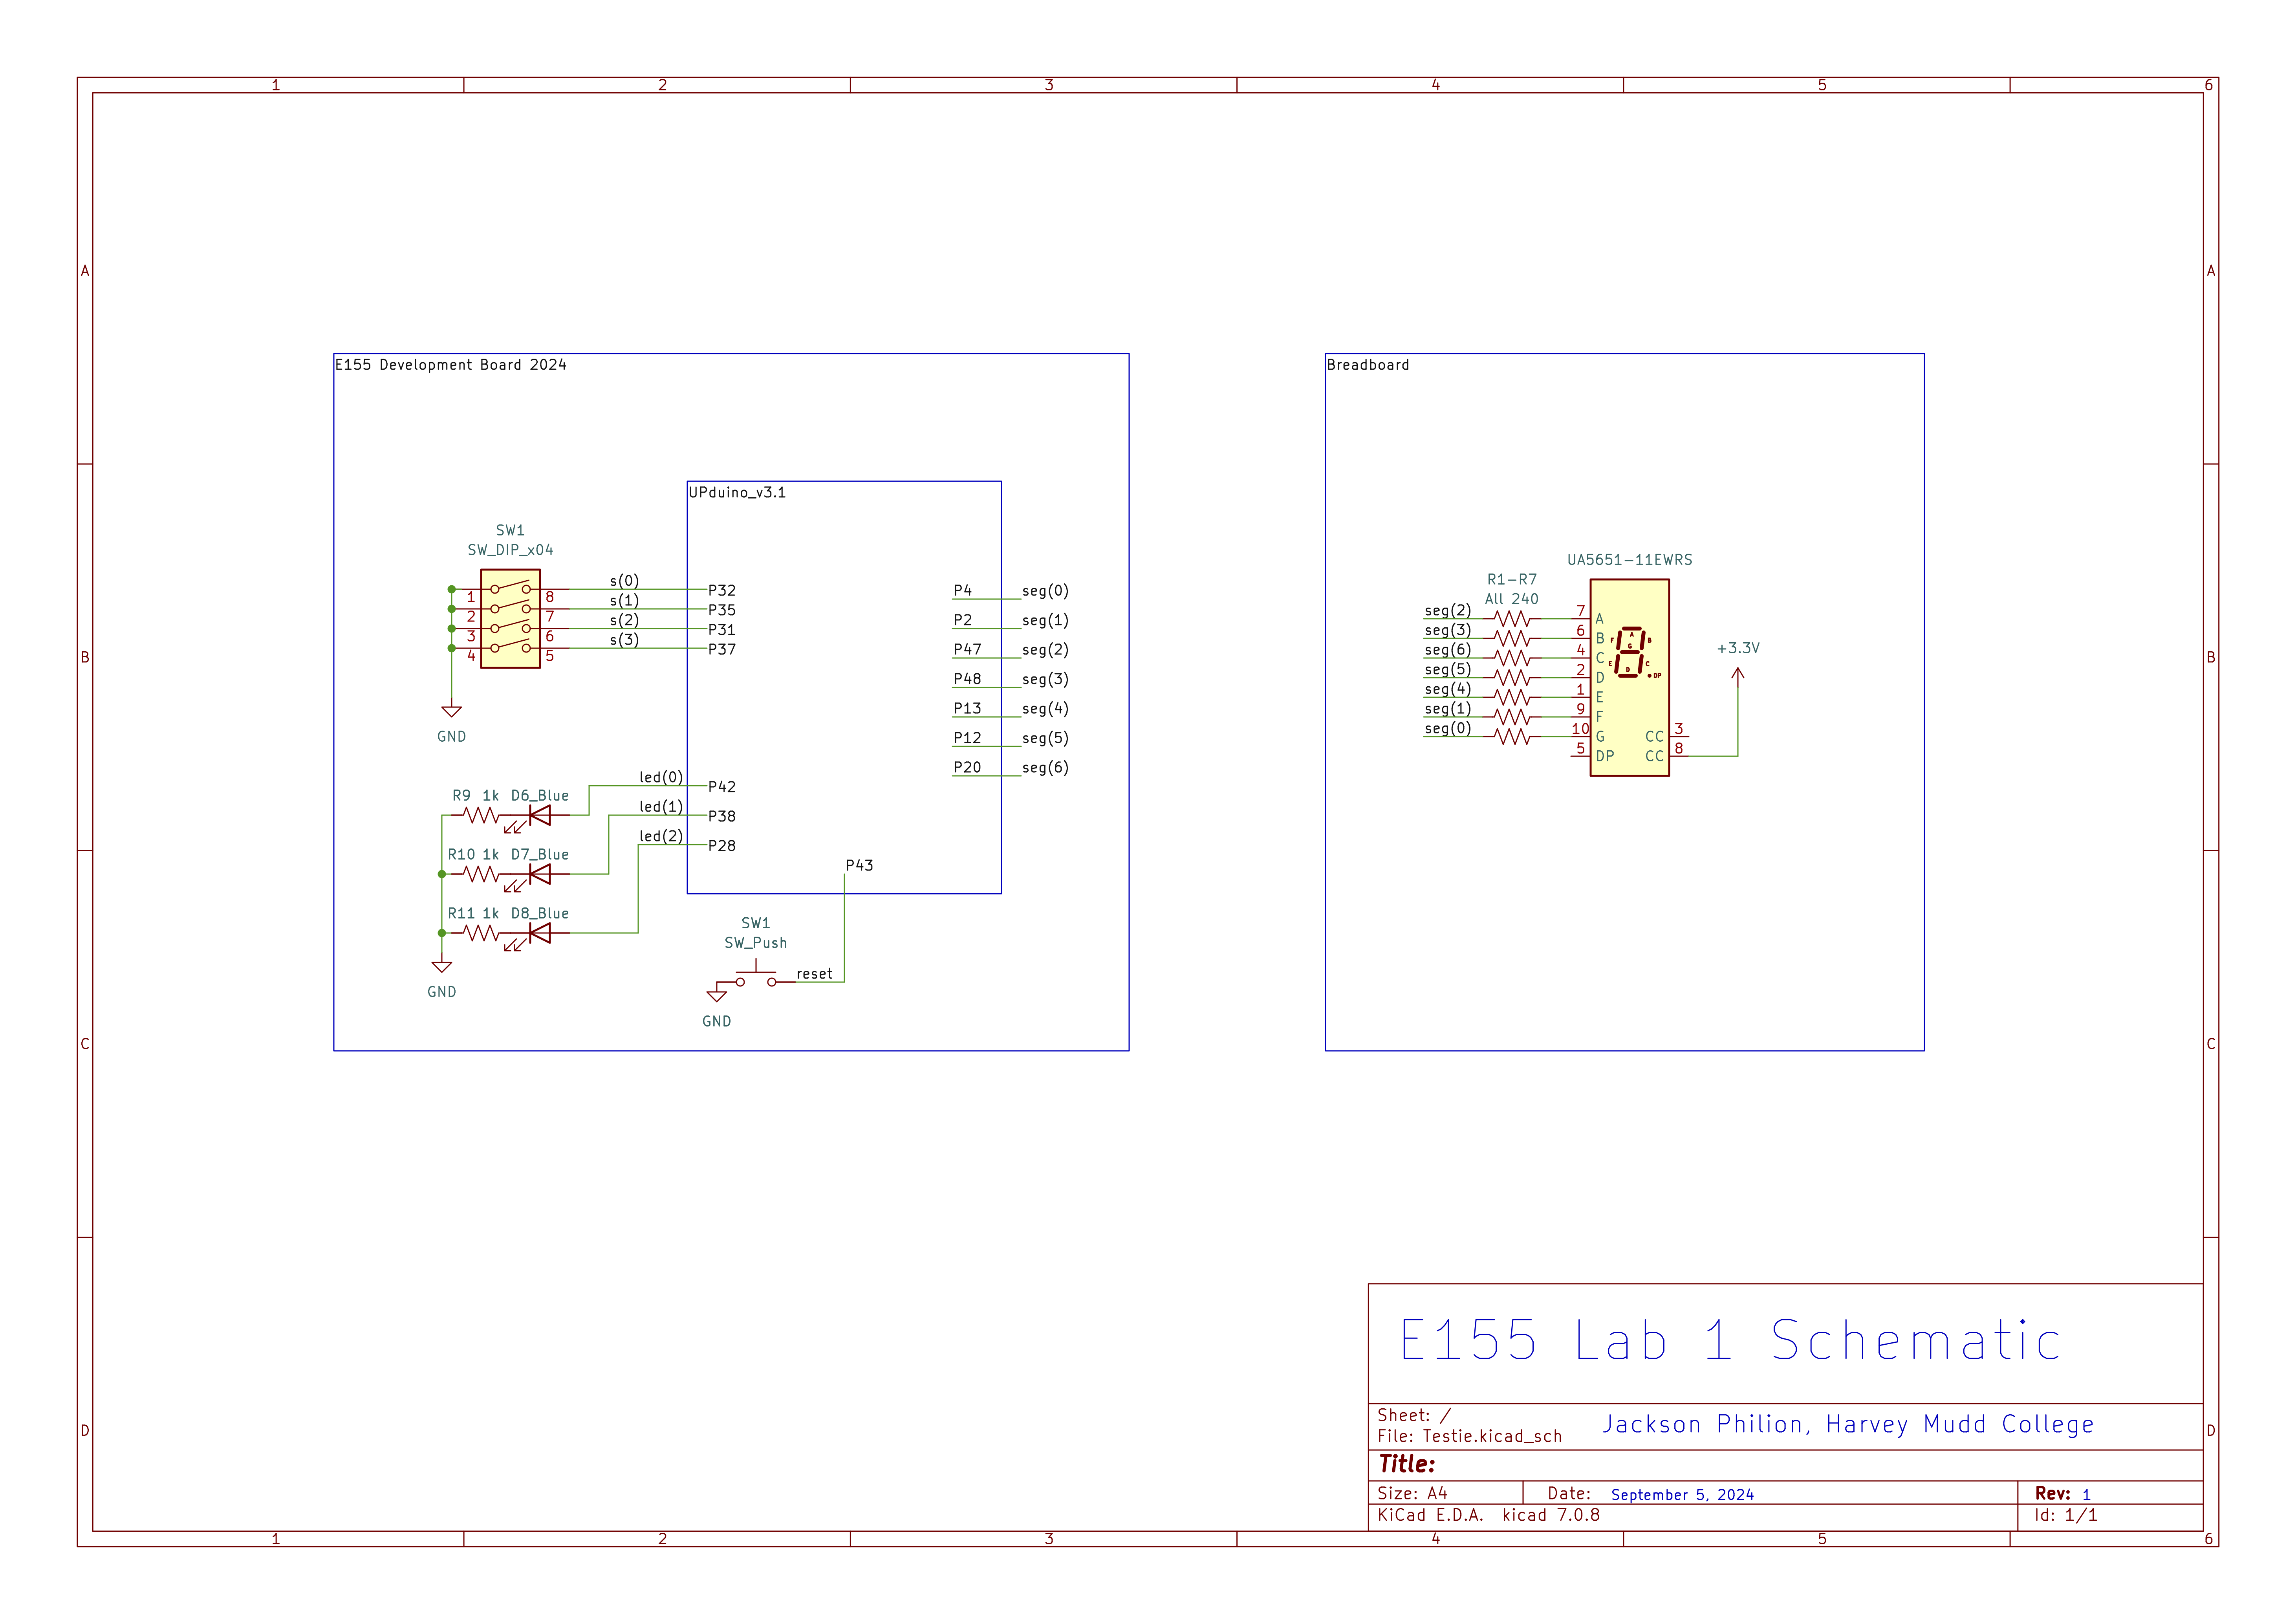Select the P32 pin label
The width and height of the screenshot is (2296, 1624).
[722, 590]
